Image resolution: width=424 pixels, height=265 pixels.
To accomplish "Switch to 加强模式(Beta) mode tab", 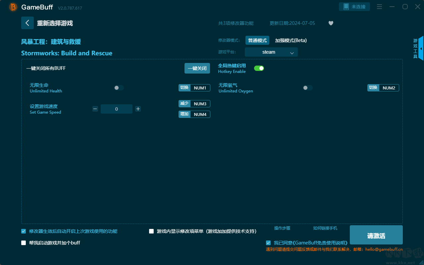I will (x=291, y=40).
